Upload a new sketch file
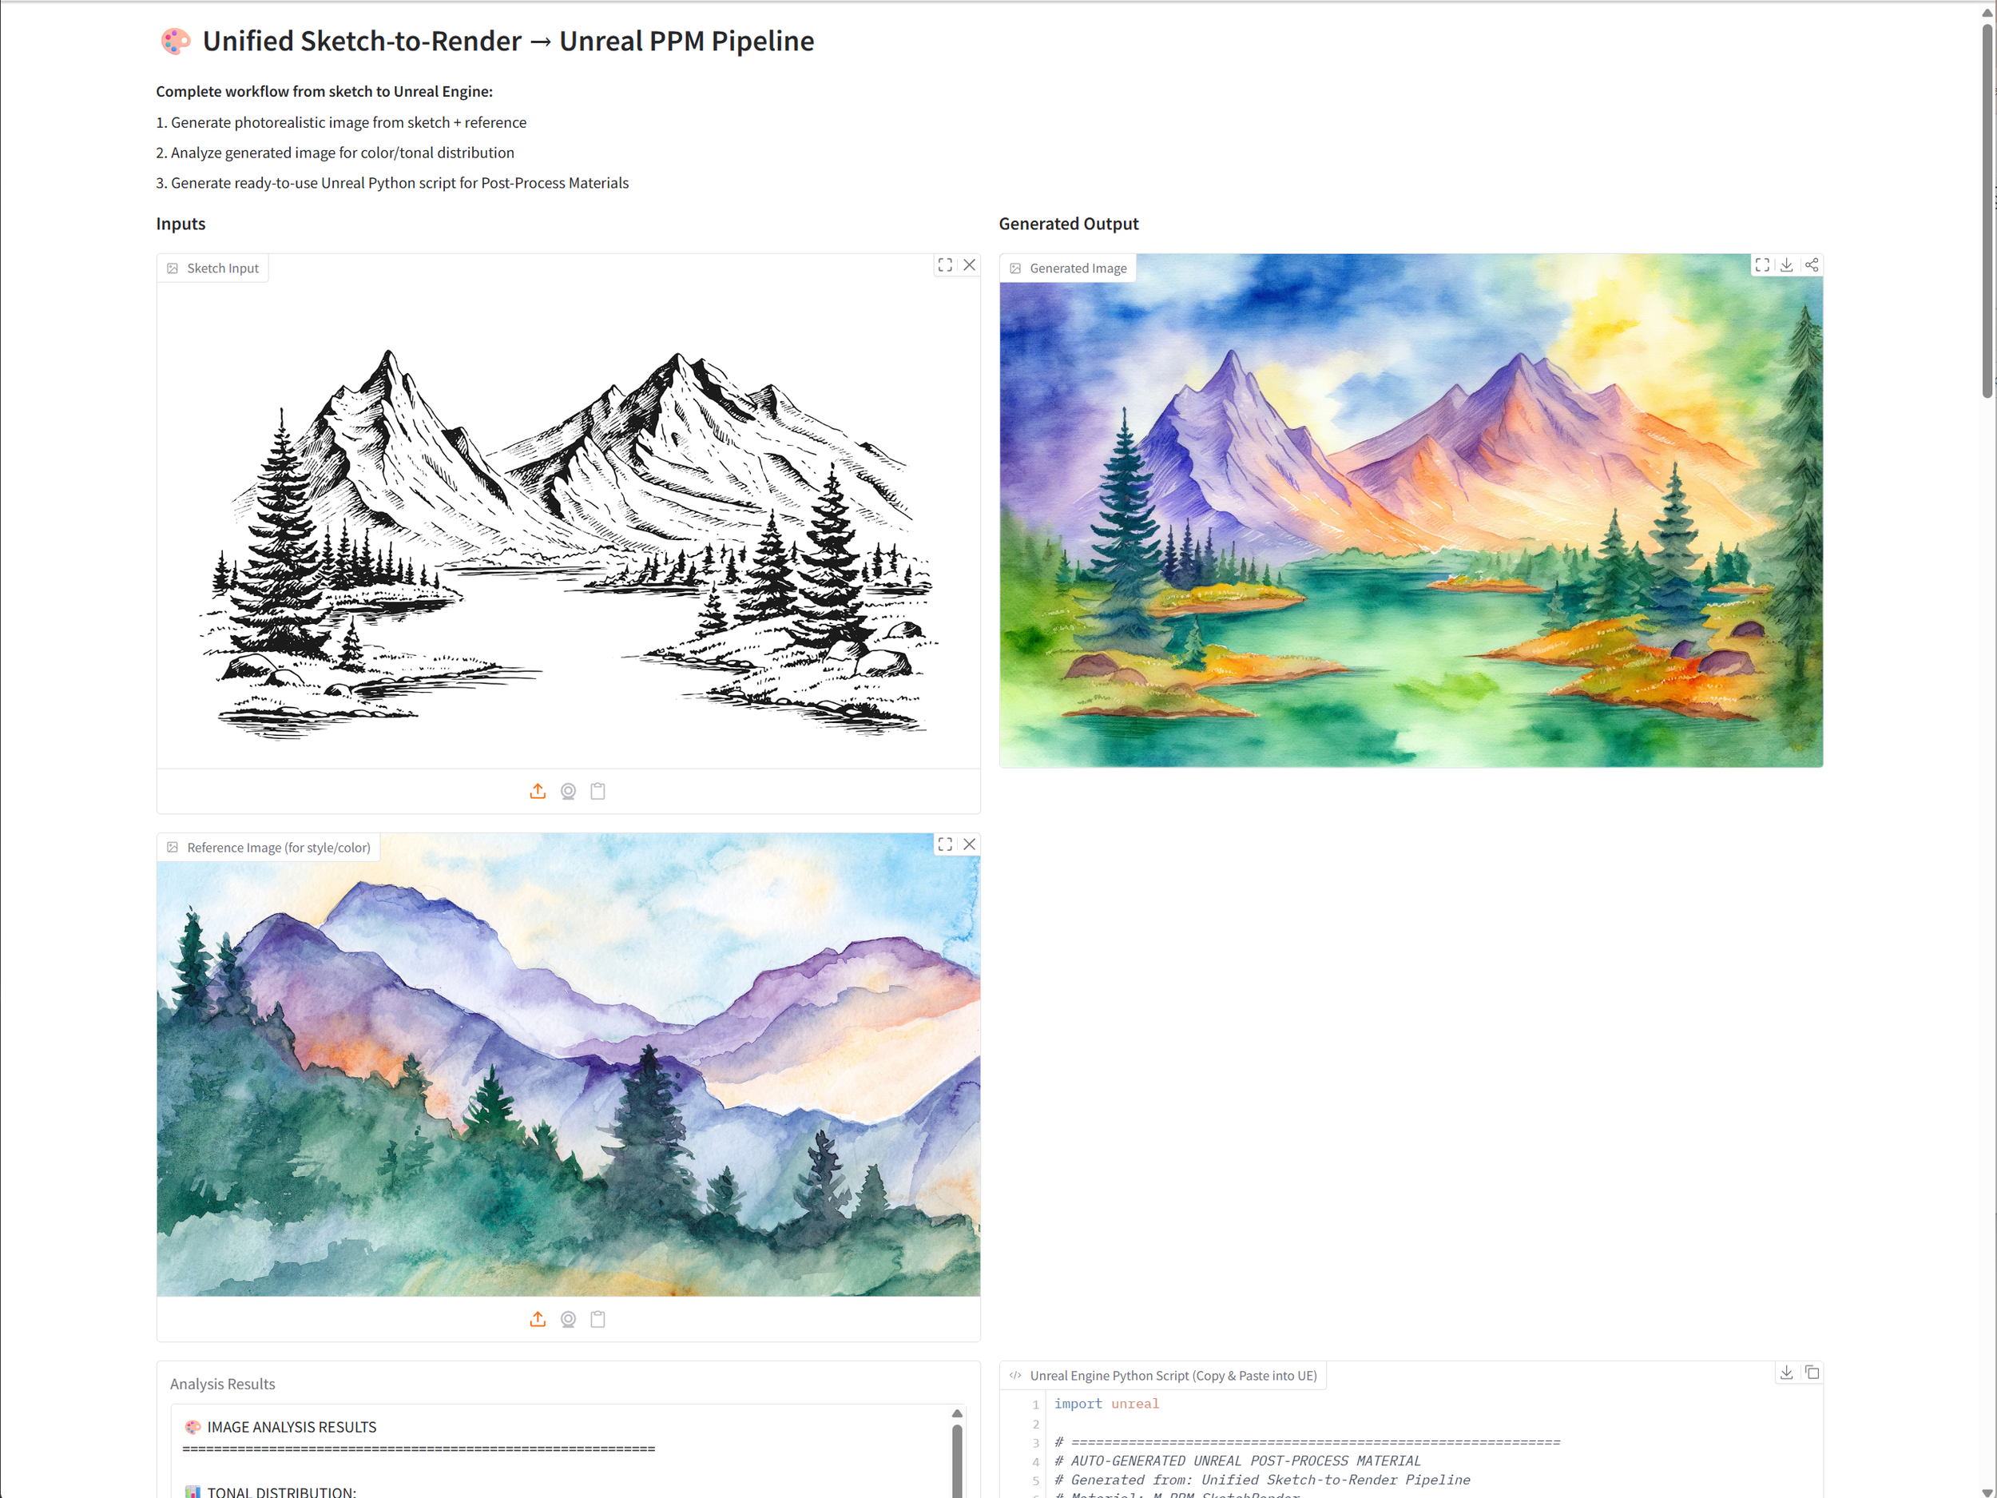 pyautogui.click(x=537, y=791)
